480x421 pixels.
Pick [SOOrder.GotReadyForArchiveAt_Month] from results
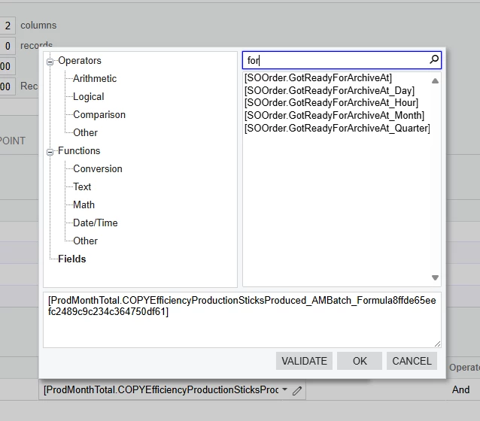(x=334, y=116)
